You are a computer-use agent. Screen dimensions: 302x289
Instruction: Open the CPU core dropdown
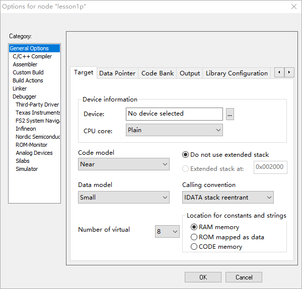tap(174, 130)
